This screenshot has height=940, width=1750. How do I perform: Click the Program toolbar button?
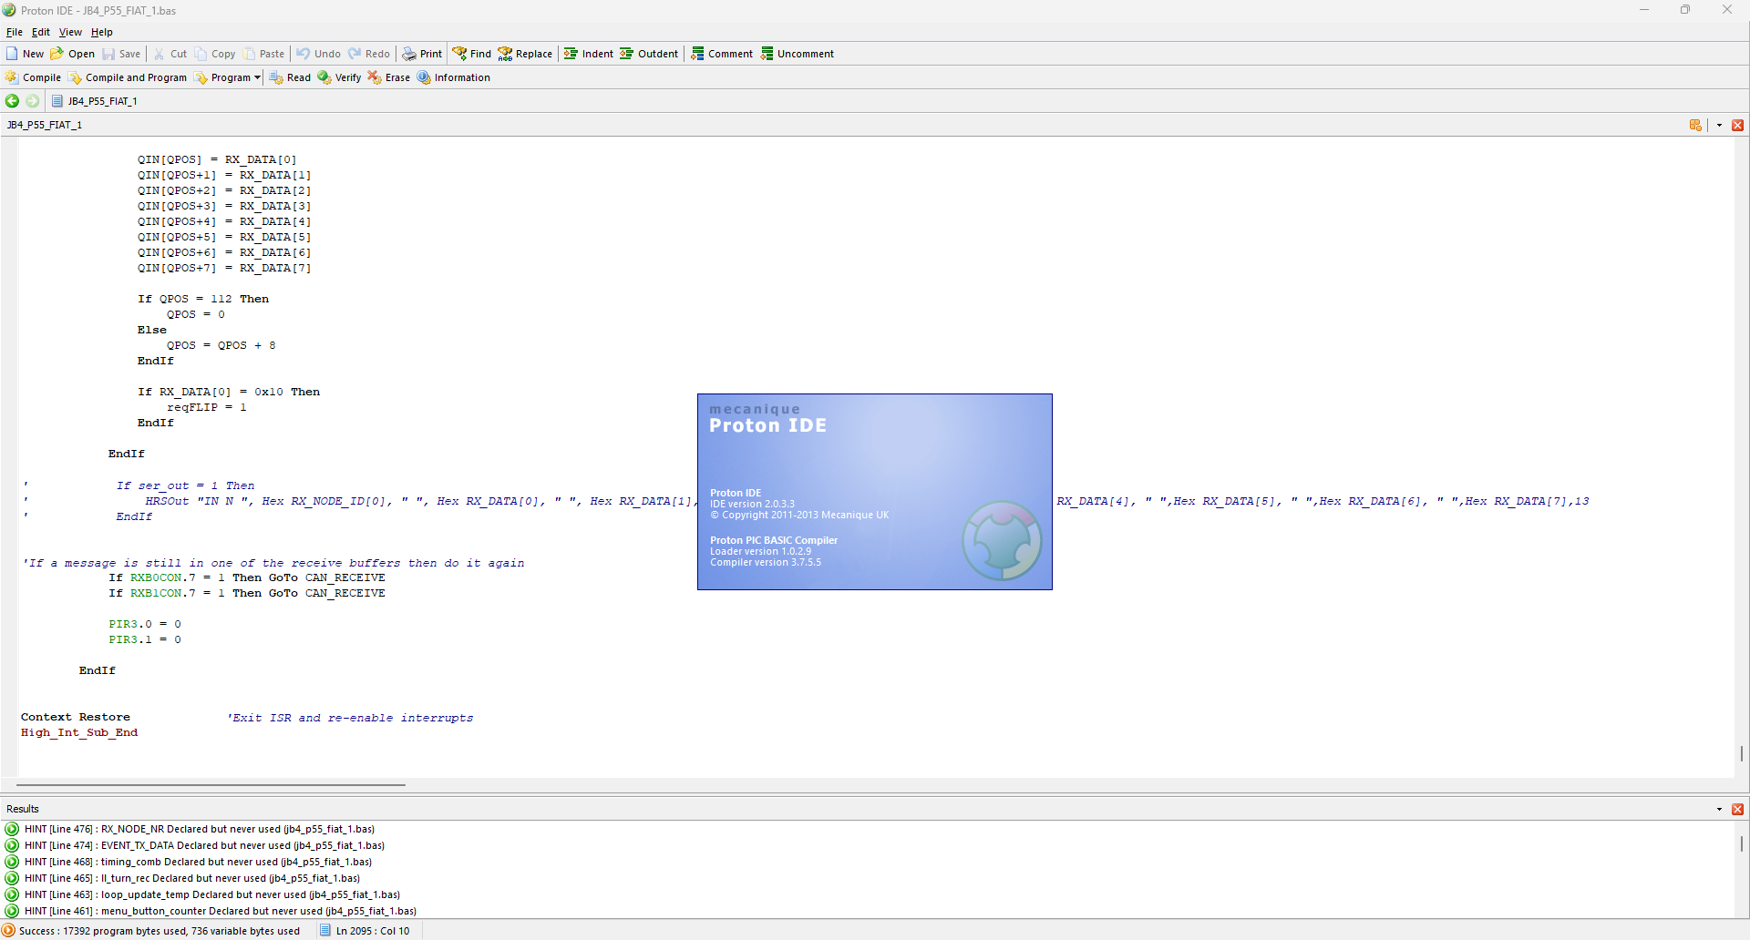pos(222,77)
